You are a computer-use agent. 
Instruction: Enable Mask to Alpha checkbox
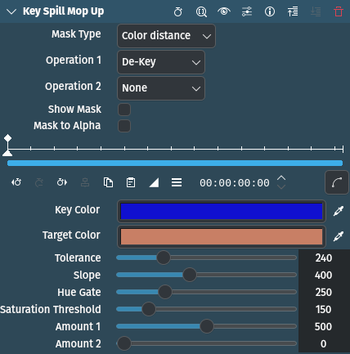point(124,126)
